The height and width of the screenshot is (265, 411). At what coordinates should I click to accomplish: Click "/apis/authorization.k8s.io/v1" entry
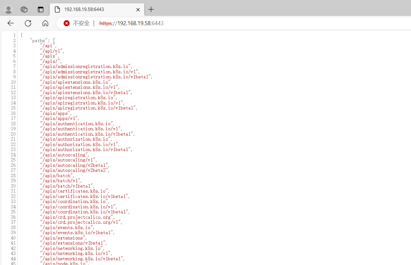79,144
